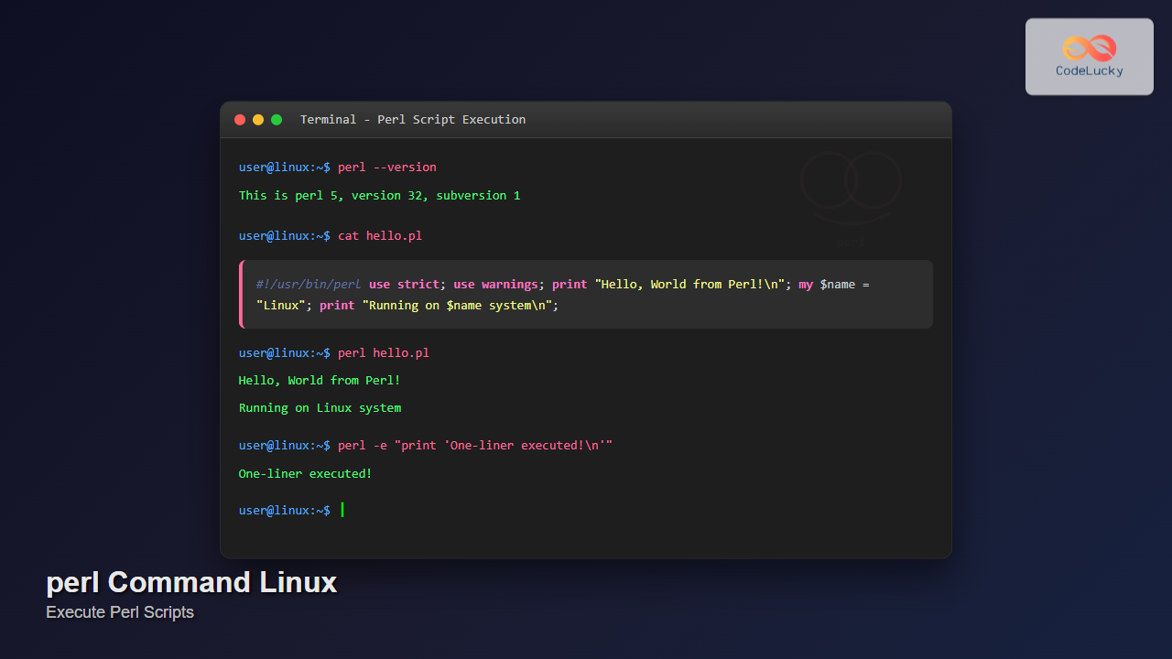This screenshot has height=659, width=1172.
Task: Click the terminal title bar
Action: click(x=586, y=119)
